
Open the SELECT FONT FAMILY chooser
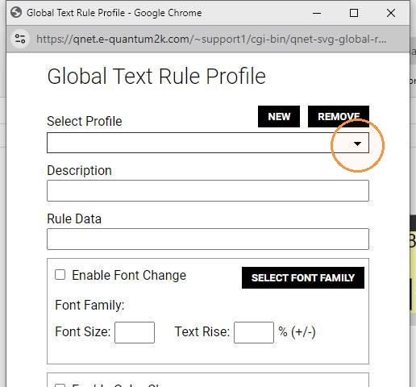pyautogui.click(x=303, y=278)
